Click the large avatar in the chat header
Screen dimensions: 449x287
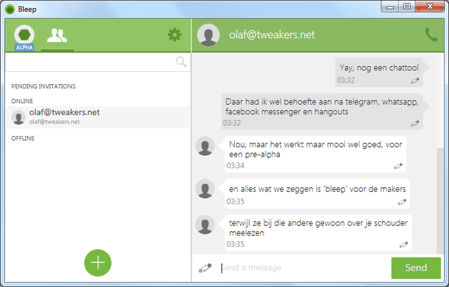[208, 35]
